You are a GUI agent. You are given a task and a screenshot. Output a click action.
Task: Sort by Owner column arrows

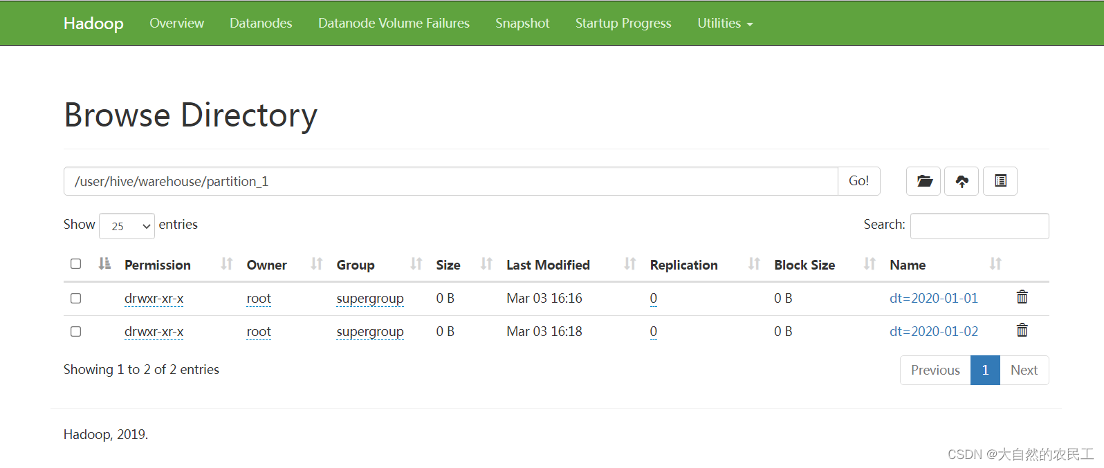point(316,264)
